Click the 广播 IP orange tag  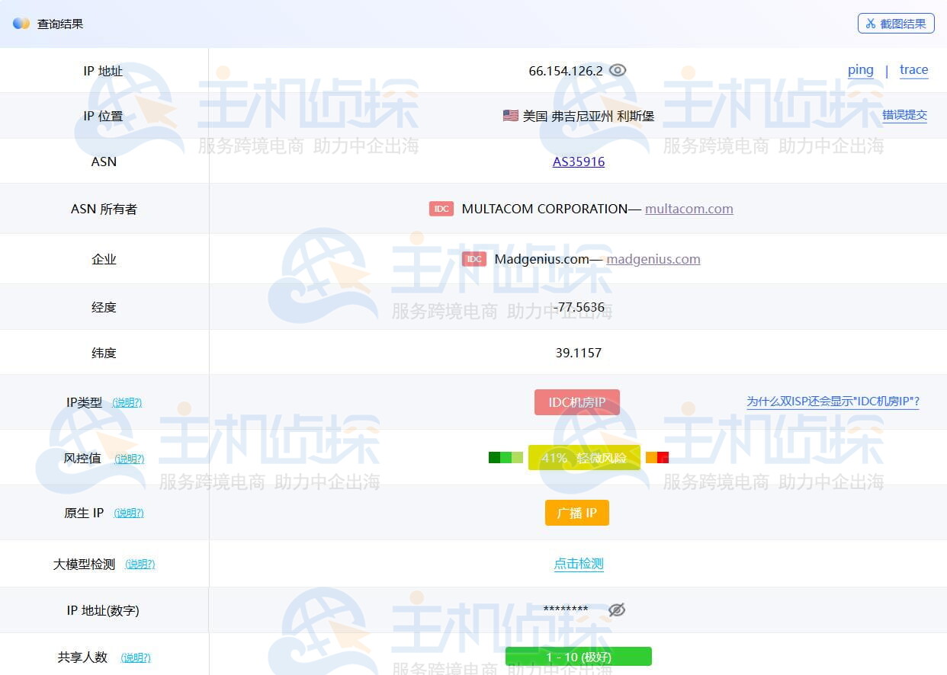pyautogui.click(x=576, y=513)
